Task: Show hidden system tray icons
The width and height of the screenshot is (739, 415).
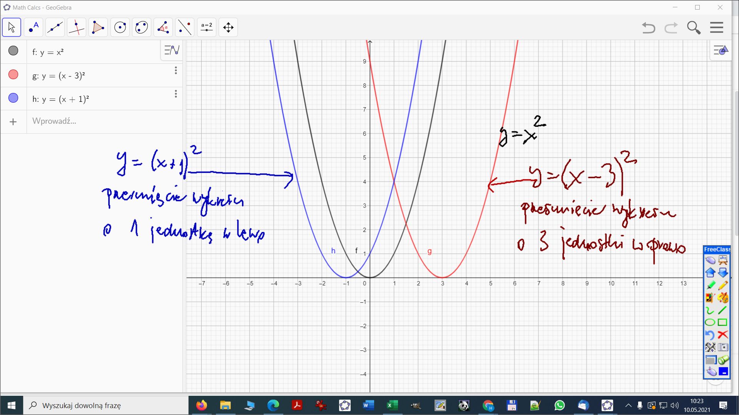Action: tap(629, 405)
